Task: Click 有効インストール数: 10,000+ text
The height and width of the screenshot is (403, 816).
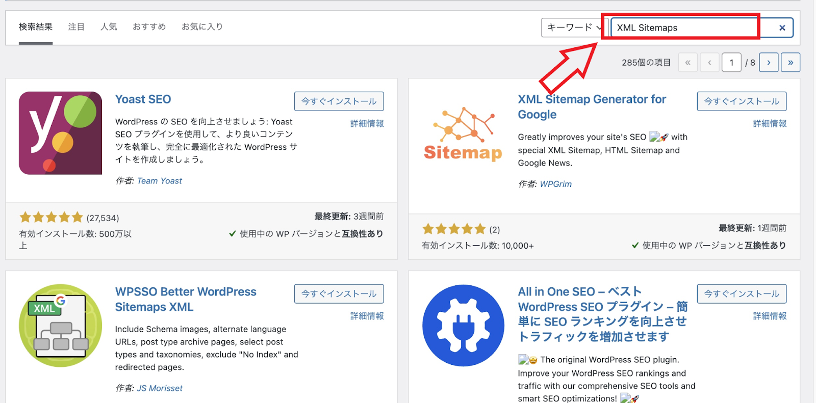Action: point(477,246)
